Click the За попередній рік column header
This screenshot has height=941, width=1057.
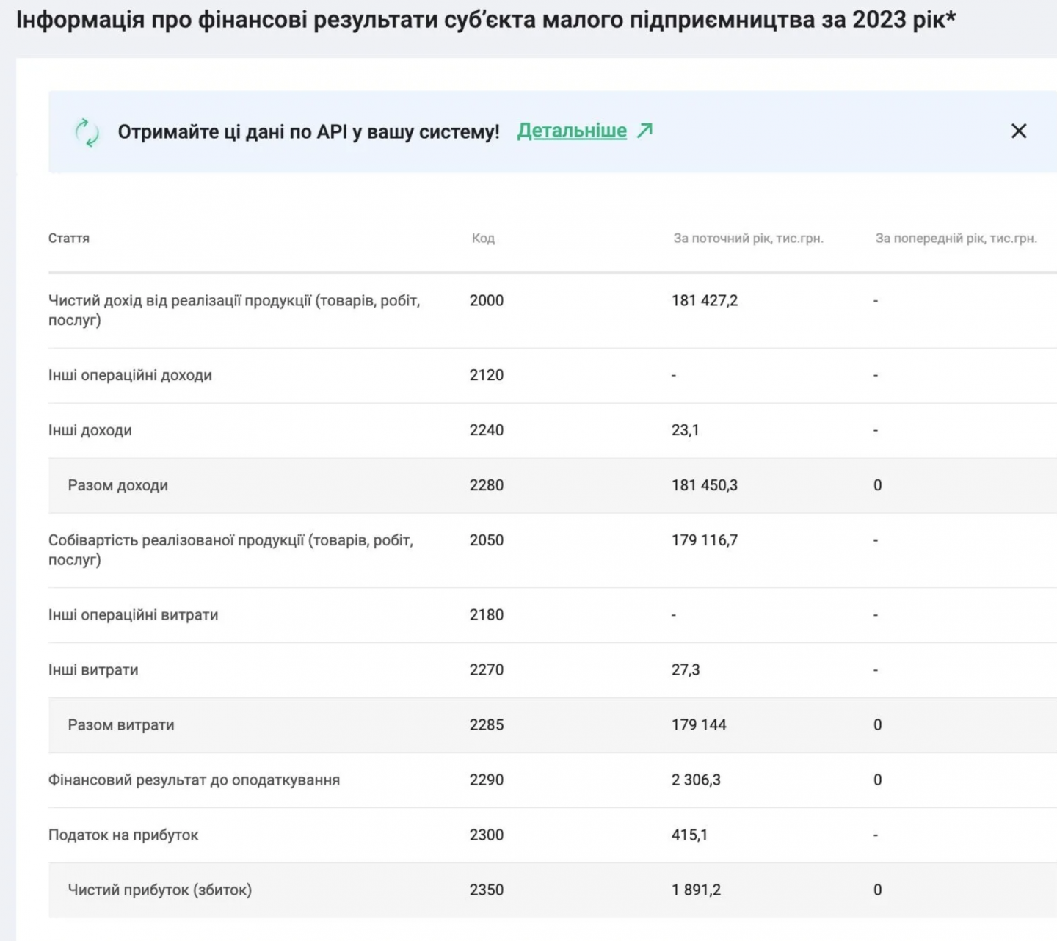[956, 239]
